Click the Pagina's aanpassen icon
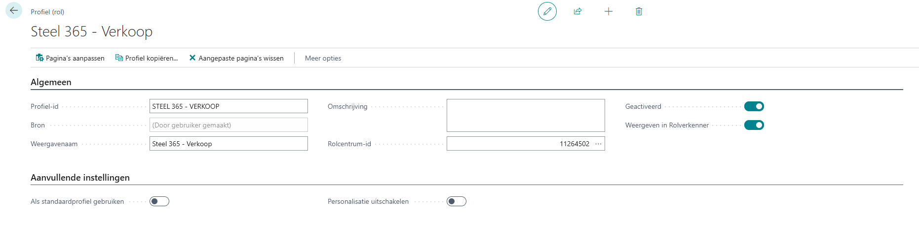 click(x=39, y=58)
